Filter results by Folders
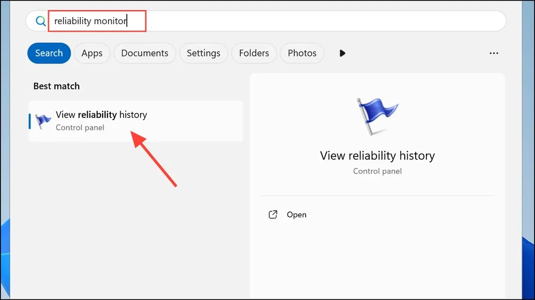535x300 pixels. (x=254, y=53)
